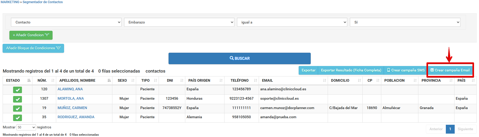479x137 pixels.
Task: Add an 'Y' condition
Action: 31,35
